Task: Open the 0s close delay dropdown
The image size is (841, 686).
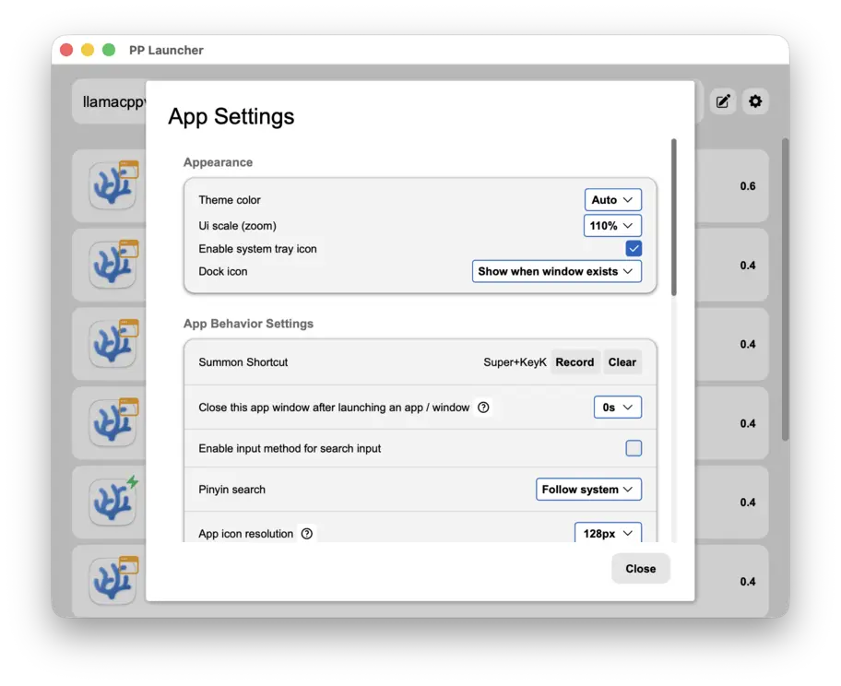Action: tap(617, 408)
